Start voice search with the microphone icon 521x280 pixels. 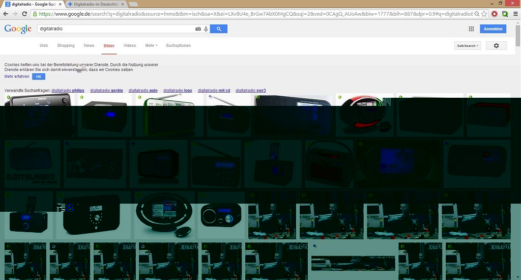[206, 29]
